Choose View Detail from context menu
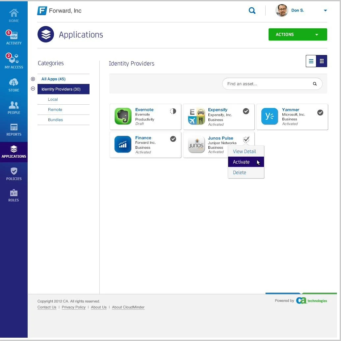The image size is (341, 341). point(246,151)
